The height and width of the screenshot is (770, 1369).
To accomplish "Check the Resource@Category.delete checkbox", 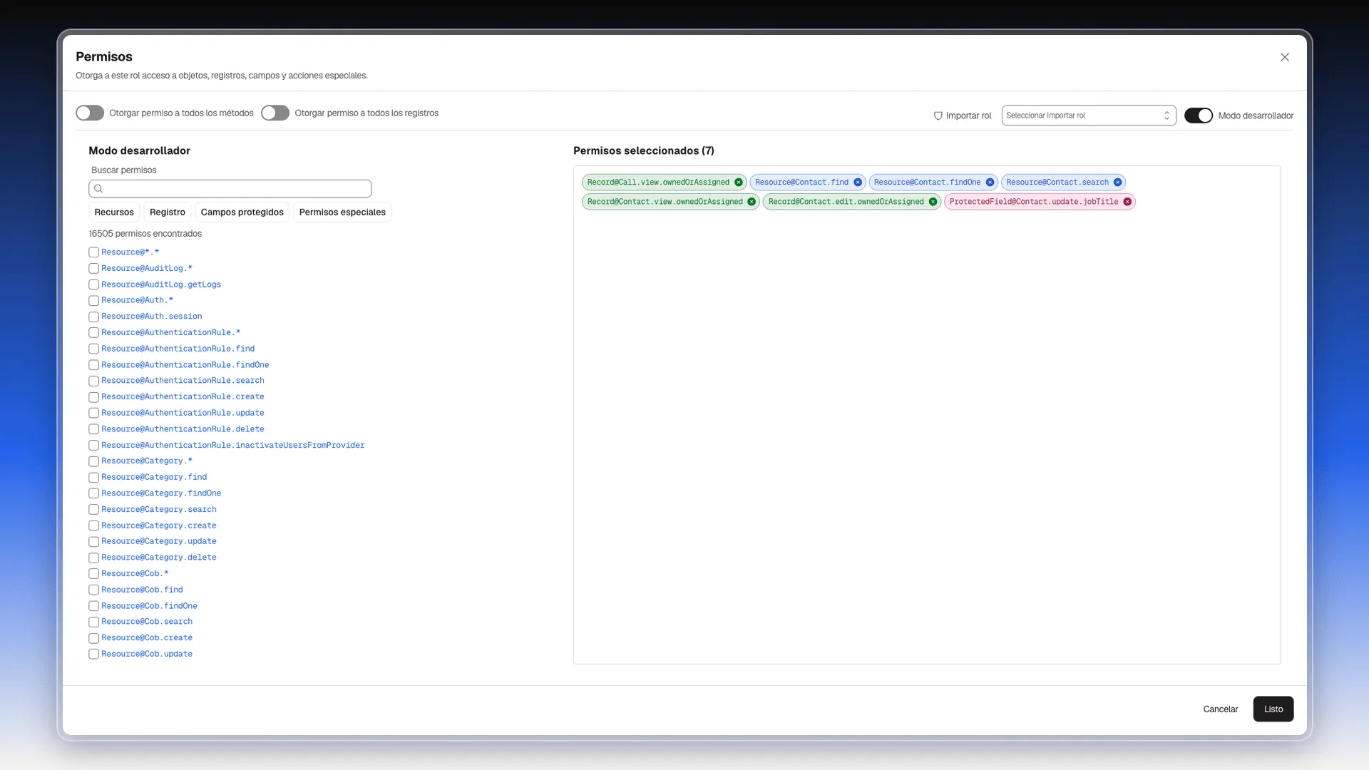I will pyautogui.click(x=93, y=558).
